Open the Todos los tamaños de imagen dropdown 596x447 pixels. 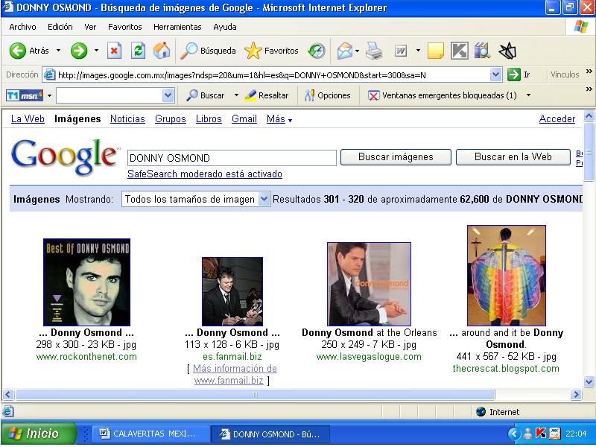click(196, 199)
